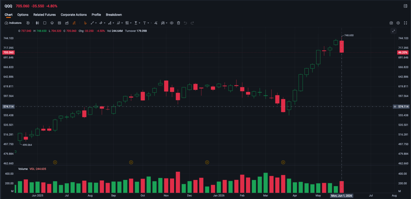The height and width of the screenshot is (199, 411).
Task: Click the latest red candle at 705
Action: pos(342,46)
